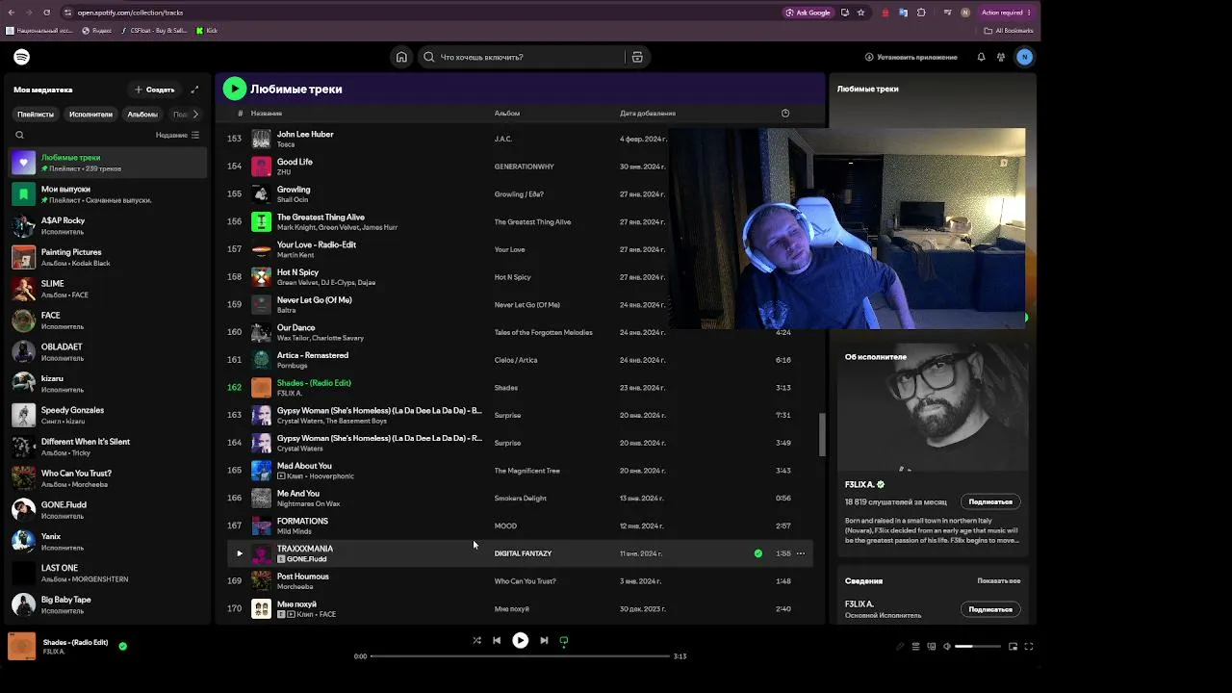1232x693 pixels.
Task: Open the A$AP Rocky artist in library
Action: pyautogui.click(x=108, y=225)
